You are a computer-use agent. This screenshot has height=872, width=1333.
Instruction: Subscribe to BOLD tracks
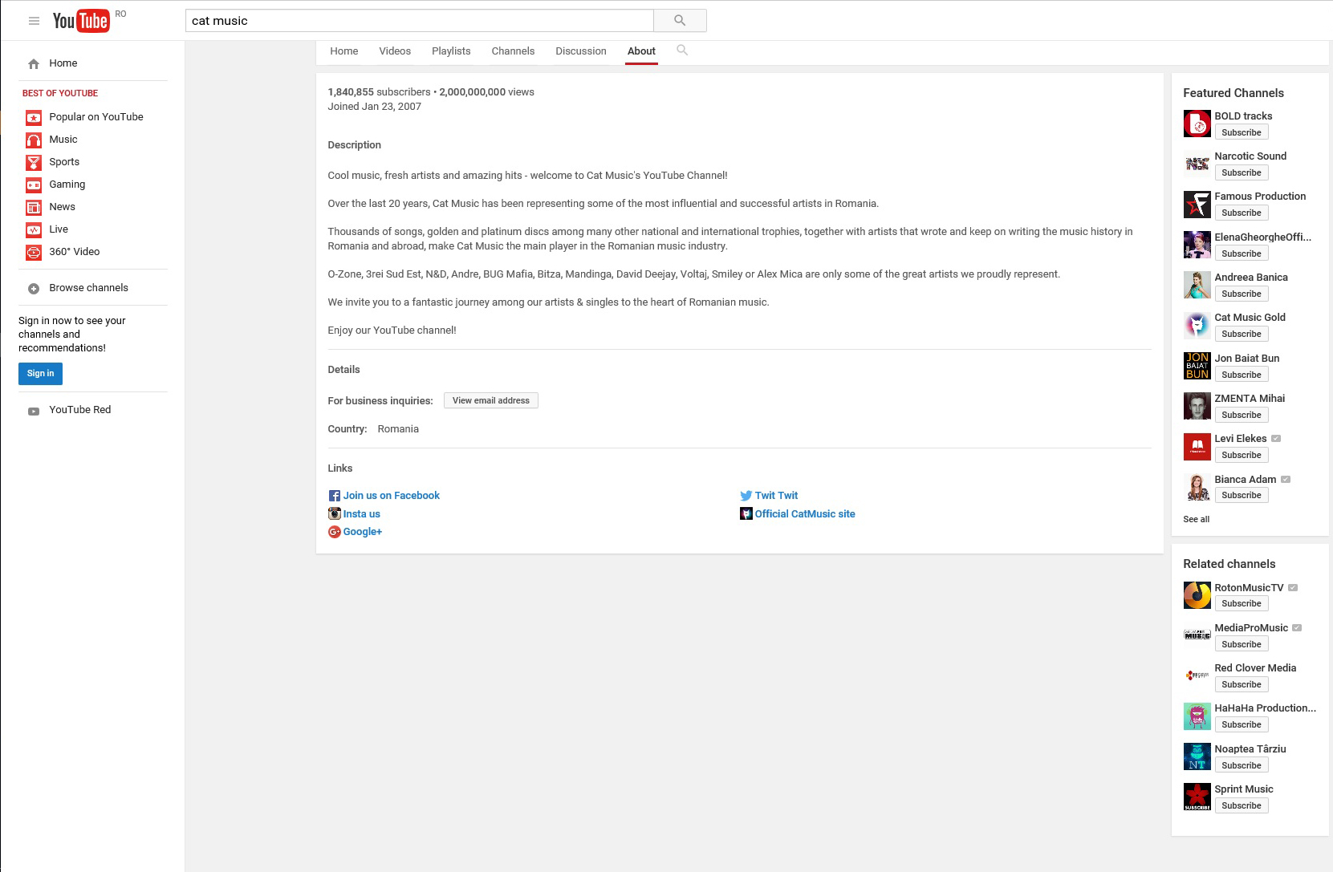click(1242, 132)
